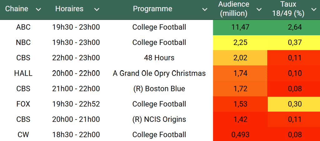The image size is (320, 141).
Task: Select the HALL channel cell
Action: [x=23, y=73]
